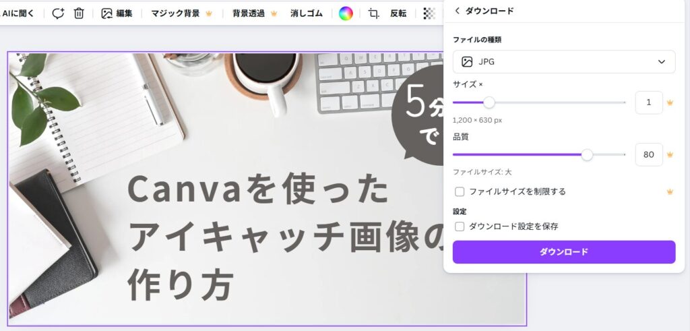Screen dimensions: 690x331
Task: Click the crown icon beside quality value
Action: coord(670,154)
